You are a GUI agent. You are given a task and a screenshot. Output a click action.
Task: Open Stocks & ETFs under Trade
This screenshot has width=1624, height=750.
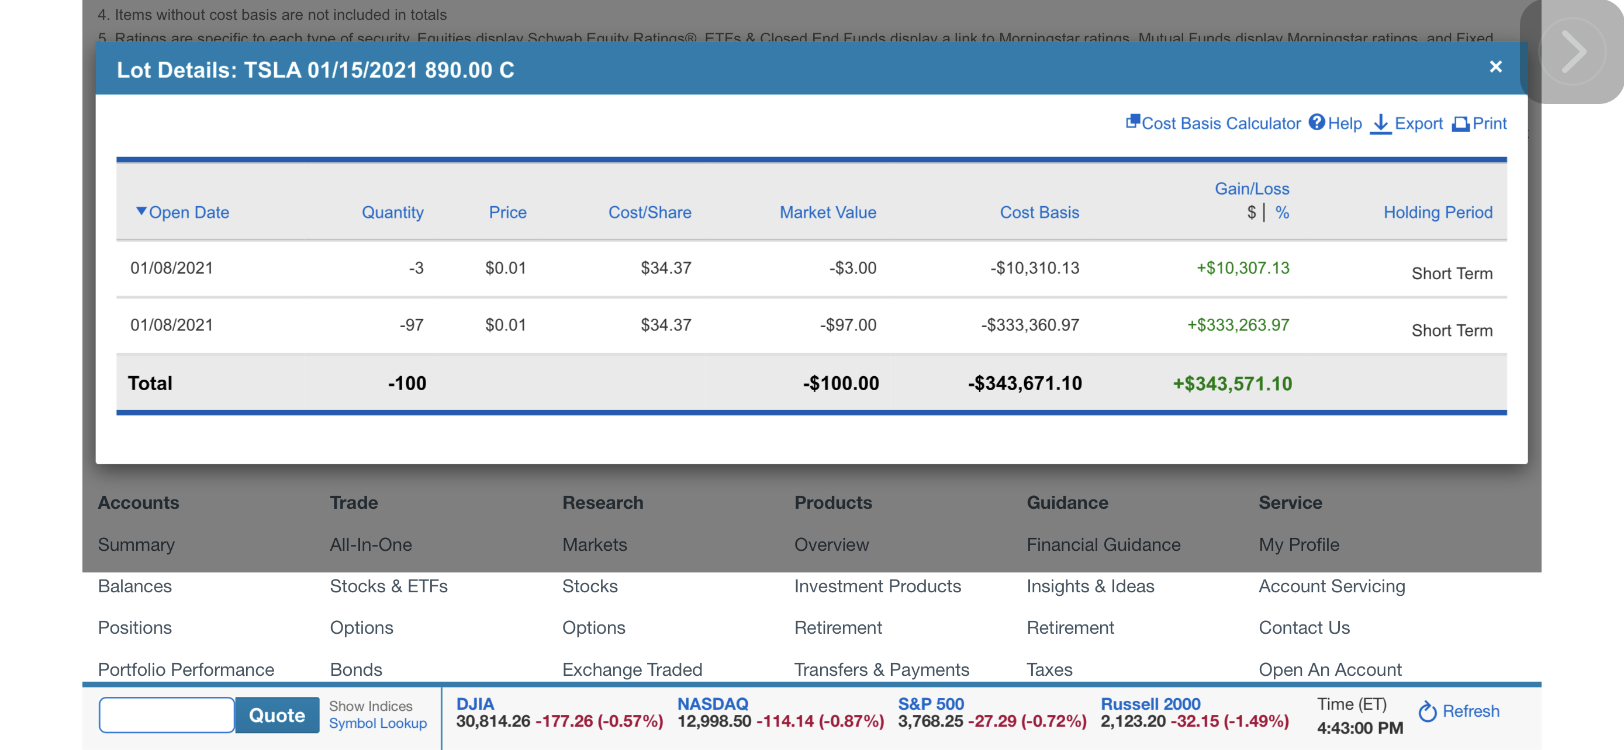point(388,586)
